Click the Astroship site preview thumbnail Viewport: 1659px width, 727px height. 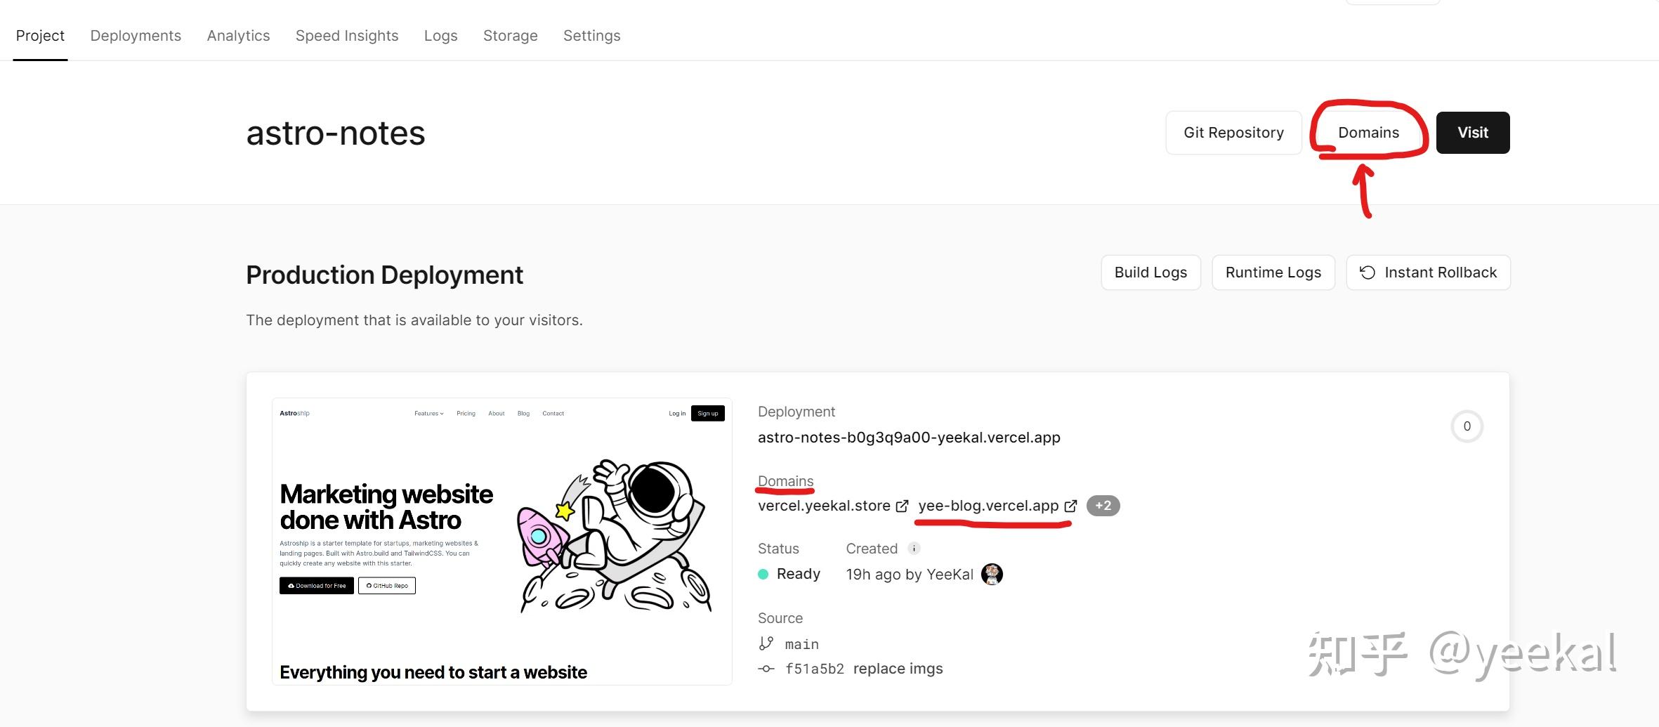(x=501, y=541)
